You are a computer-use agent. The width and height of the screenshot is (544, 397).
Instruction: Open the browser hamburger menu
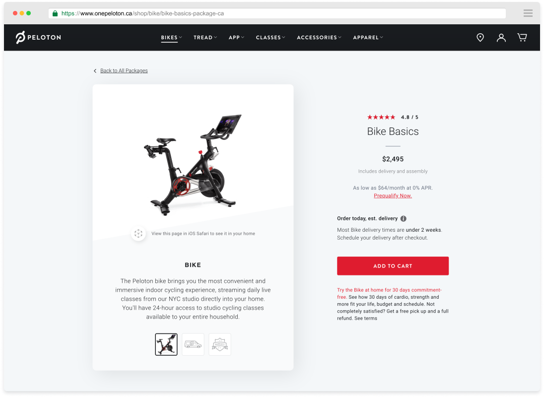coord(528,13)
